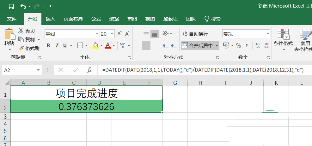Viewport: 312px width, 146px height.
Task: Click Accounting number format icon
Action: tap(226, 45)
